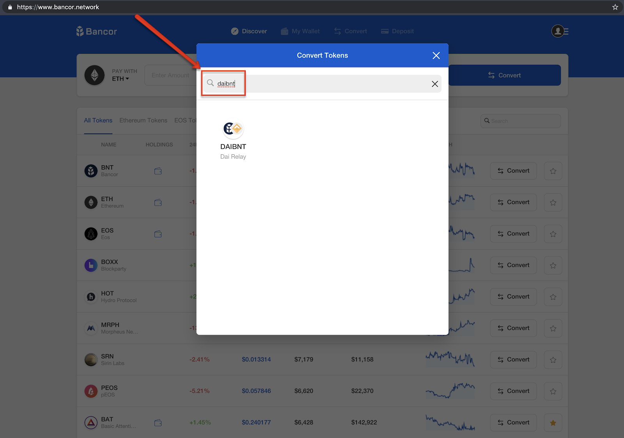
Task: Click the BNT token logo
Action: pyautogui.click(x=91, y=171)
